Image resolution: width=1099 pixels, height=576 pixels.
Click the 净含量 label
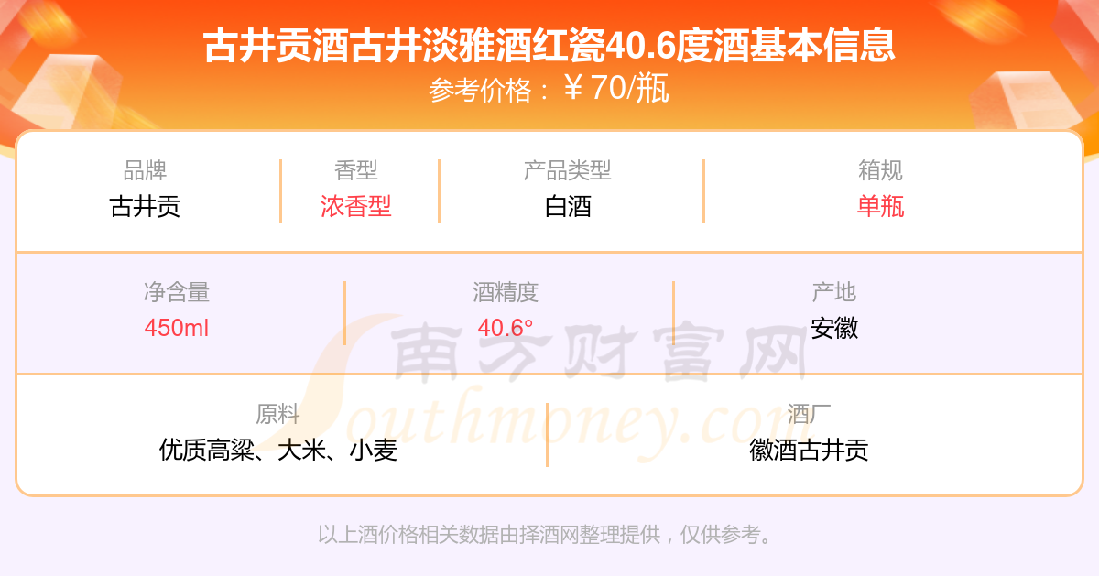[x=177, y=292]
